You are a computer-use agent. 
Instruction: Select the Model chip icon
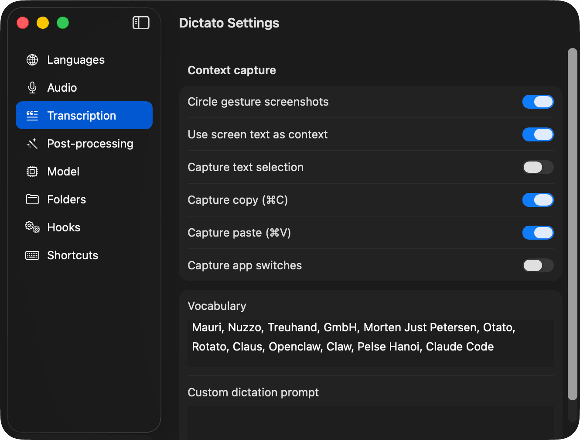tap(32, 171)
